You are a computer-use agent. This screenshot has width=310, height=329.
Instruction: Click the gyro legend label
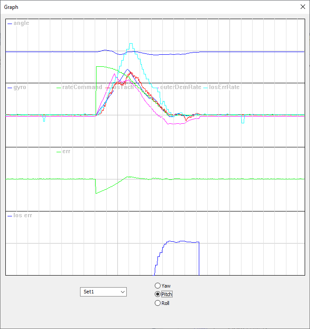(20, 87)
